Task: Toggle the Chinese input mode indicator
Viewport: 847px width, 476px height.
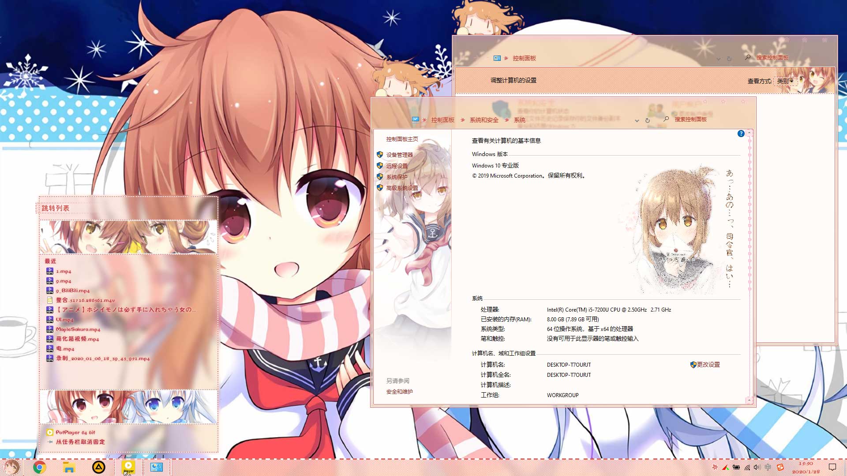Action: (768, 467)
